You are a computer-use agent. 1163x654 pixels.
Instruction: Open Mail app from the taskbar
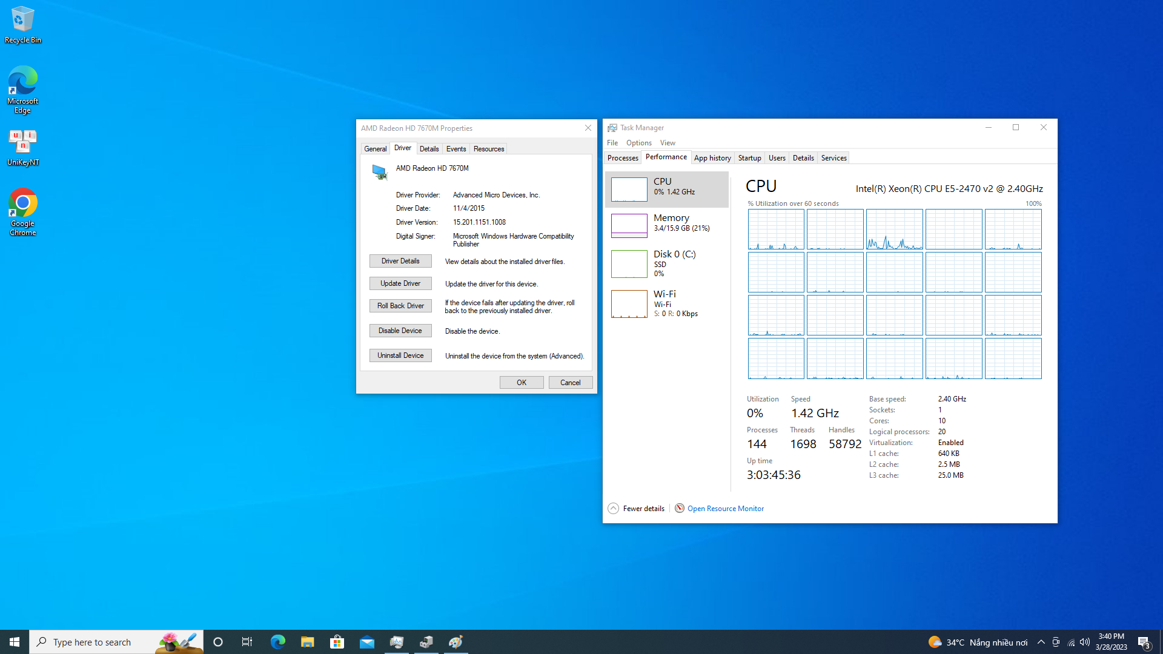point(366,642)
